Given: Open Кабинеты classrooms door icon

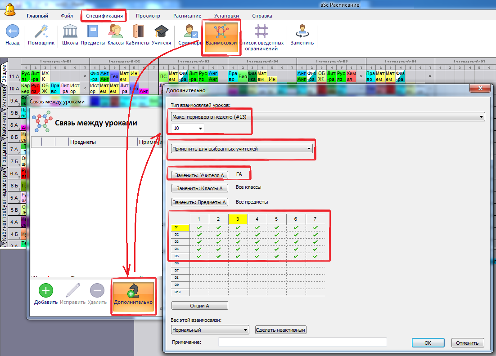Looking at the screenshot, I should [x=138, y=32].
